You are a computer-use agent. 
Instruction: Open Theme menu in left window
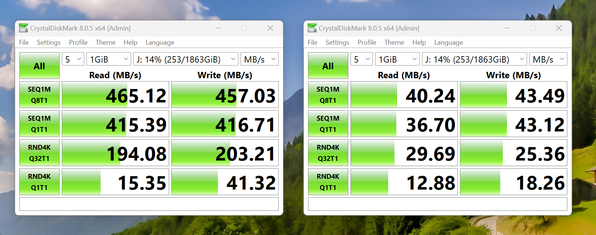[x=105, y=42]
